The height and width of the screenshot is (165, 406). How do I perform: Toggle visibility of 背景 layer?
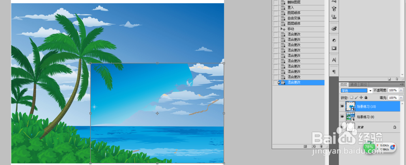[342, 127]
